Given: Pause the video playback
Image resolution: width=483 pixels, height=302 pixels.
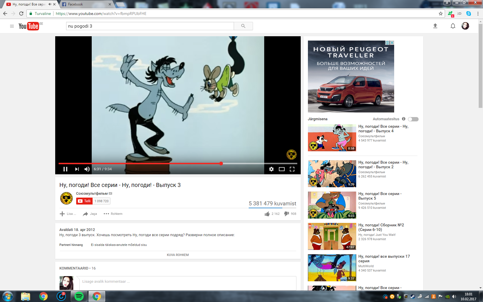Looking at the screenshot, I should point(65,169).
